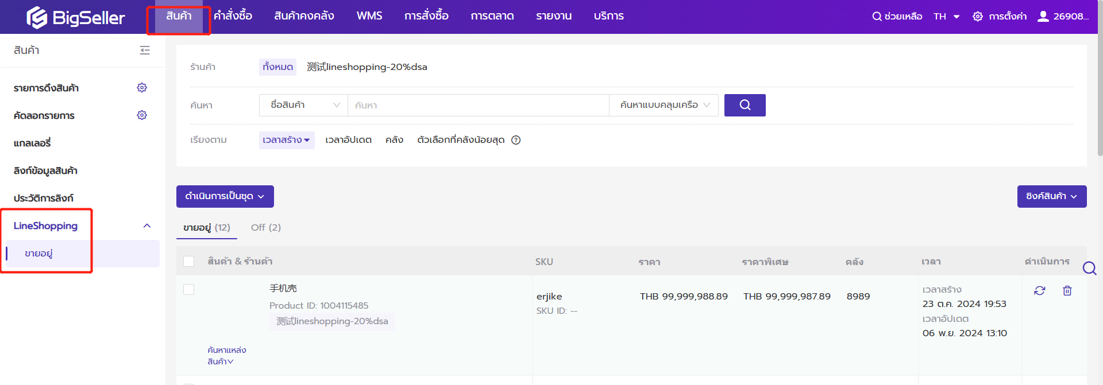Image resolution: width=1103 pixels, height=385 pixels.
Task: Open the ชื่อสินค้า search field dropdown
Action: (x=303, y=105)
